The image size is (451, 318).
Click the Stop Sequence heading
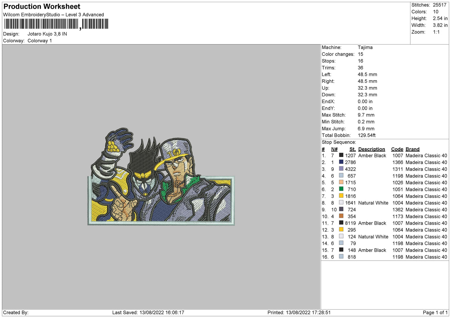tap(339, 142)
